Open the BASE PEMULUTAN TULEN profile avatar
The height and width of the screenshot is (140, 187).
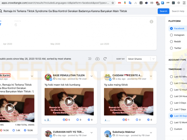(48, 77)
